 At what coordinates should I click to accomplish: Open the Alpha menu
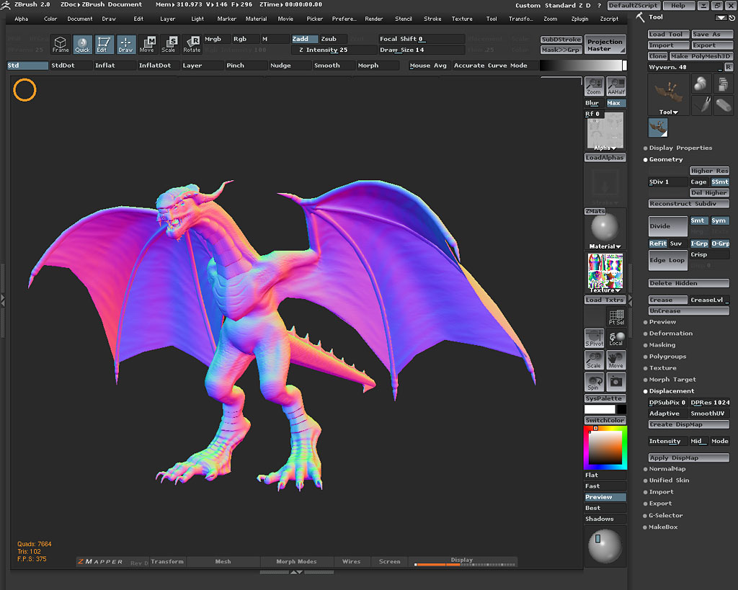coord(21,19)
